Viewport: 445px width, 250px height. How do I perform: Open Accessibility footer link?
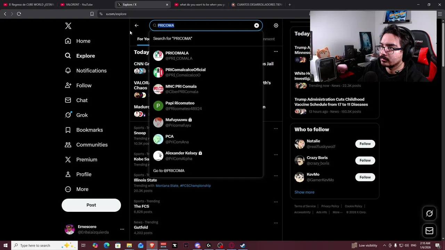(x=302, y=212)
